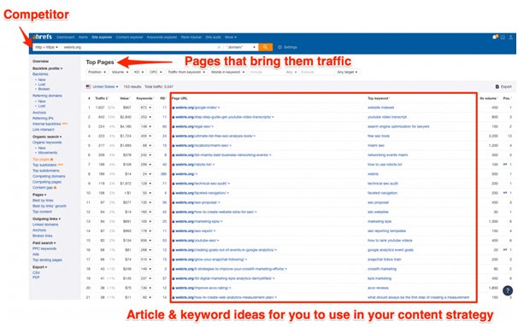Expand the url menu arrow for webris.org/google-index/
This screenshot has width=518, height=327.
click(219, 108)
